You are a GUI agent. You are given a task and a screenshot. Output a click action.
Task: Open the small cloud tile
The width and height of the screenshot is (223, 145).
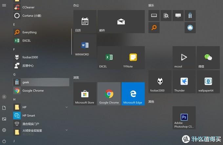pos(190,27)
